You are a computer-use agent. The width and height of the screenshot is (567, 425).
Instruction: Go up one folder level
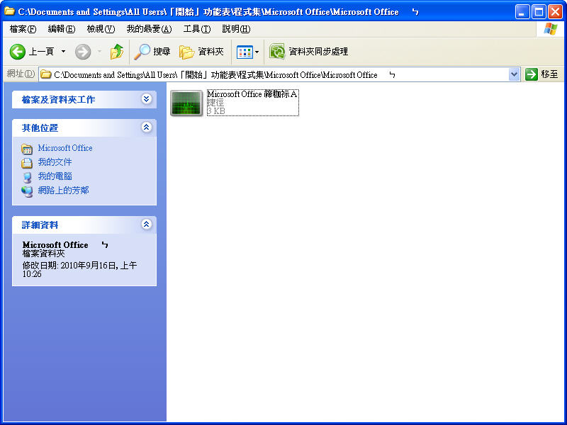(x=116, y=52)
